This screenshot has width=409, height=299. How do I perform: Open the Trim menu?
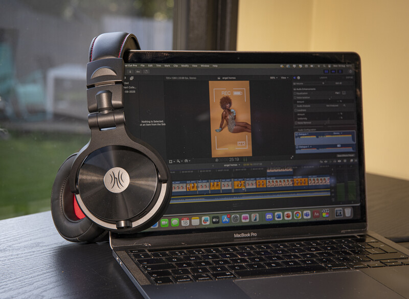158,66
